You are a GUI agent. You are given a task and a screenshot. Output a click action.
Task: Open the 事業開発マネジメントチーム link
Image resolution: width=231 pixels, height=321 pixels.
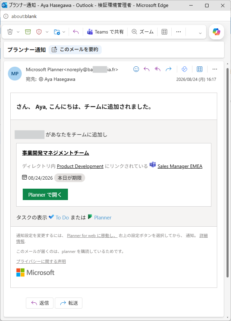pyautogui.click(x=56, y=153)
